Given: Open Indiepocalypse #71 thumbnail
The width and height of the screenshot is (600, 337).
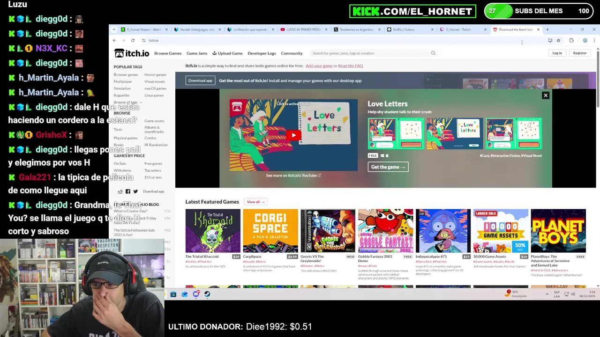Looking at the screenshot, I should [443, 231].
